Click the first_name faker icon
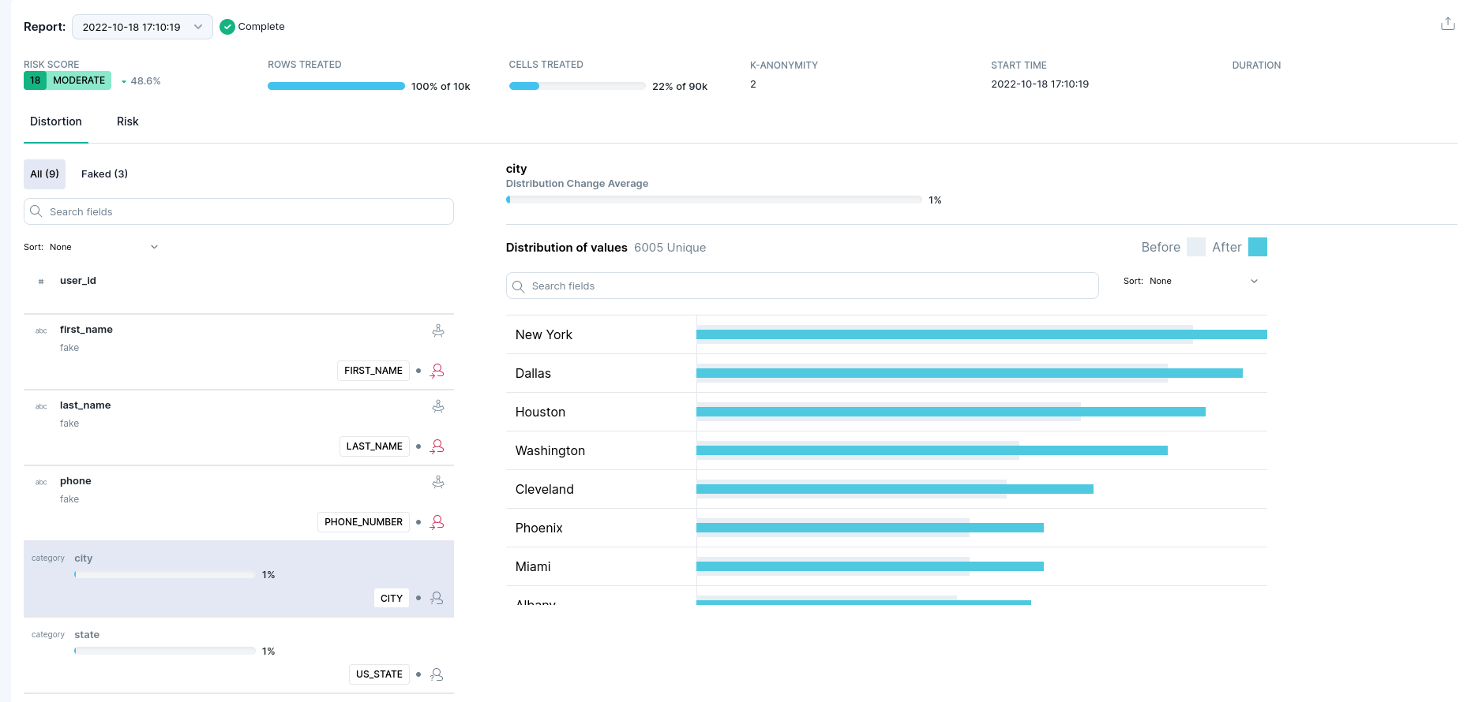Viewport: 1467px width, 702px height. (x=438, y=330)
